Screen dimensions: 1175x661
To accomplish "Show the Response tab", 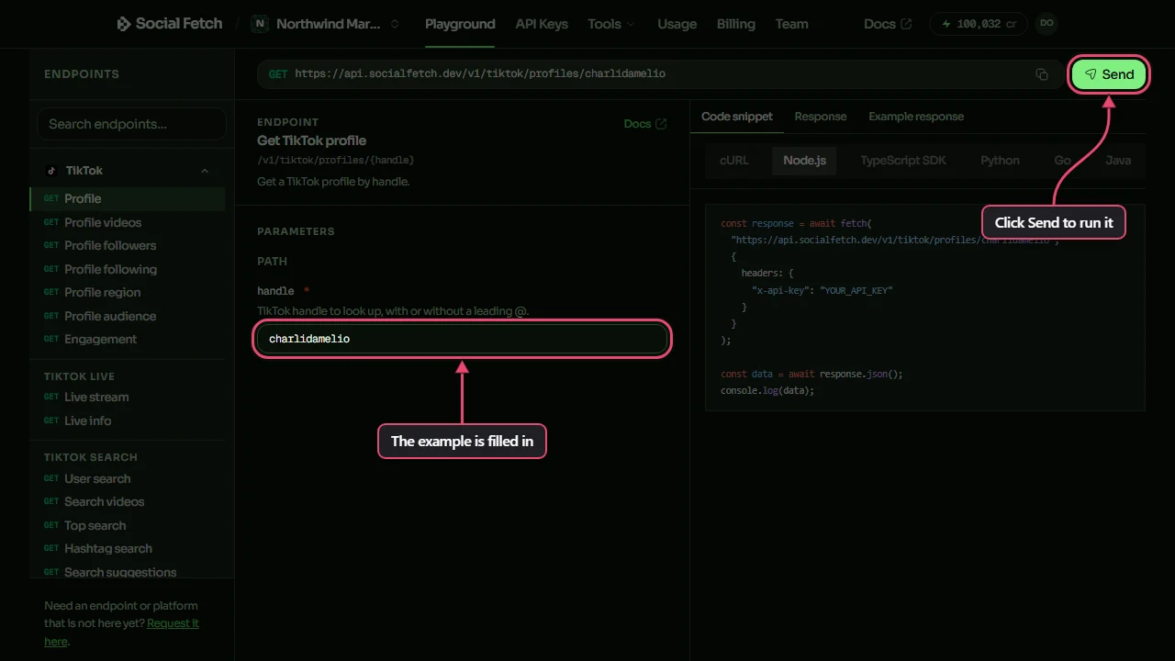I will [821, 117].
